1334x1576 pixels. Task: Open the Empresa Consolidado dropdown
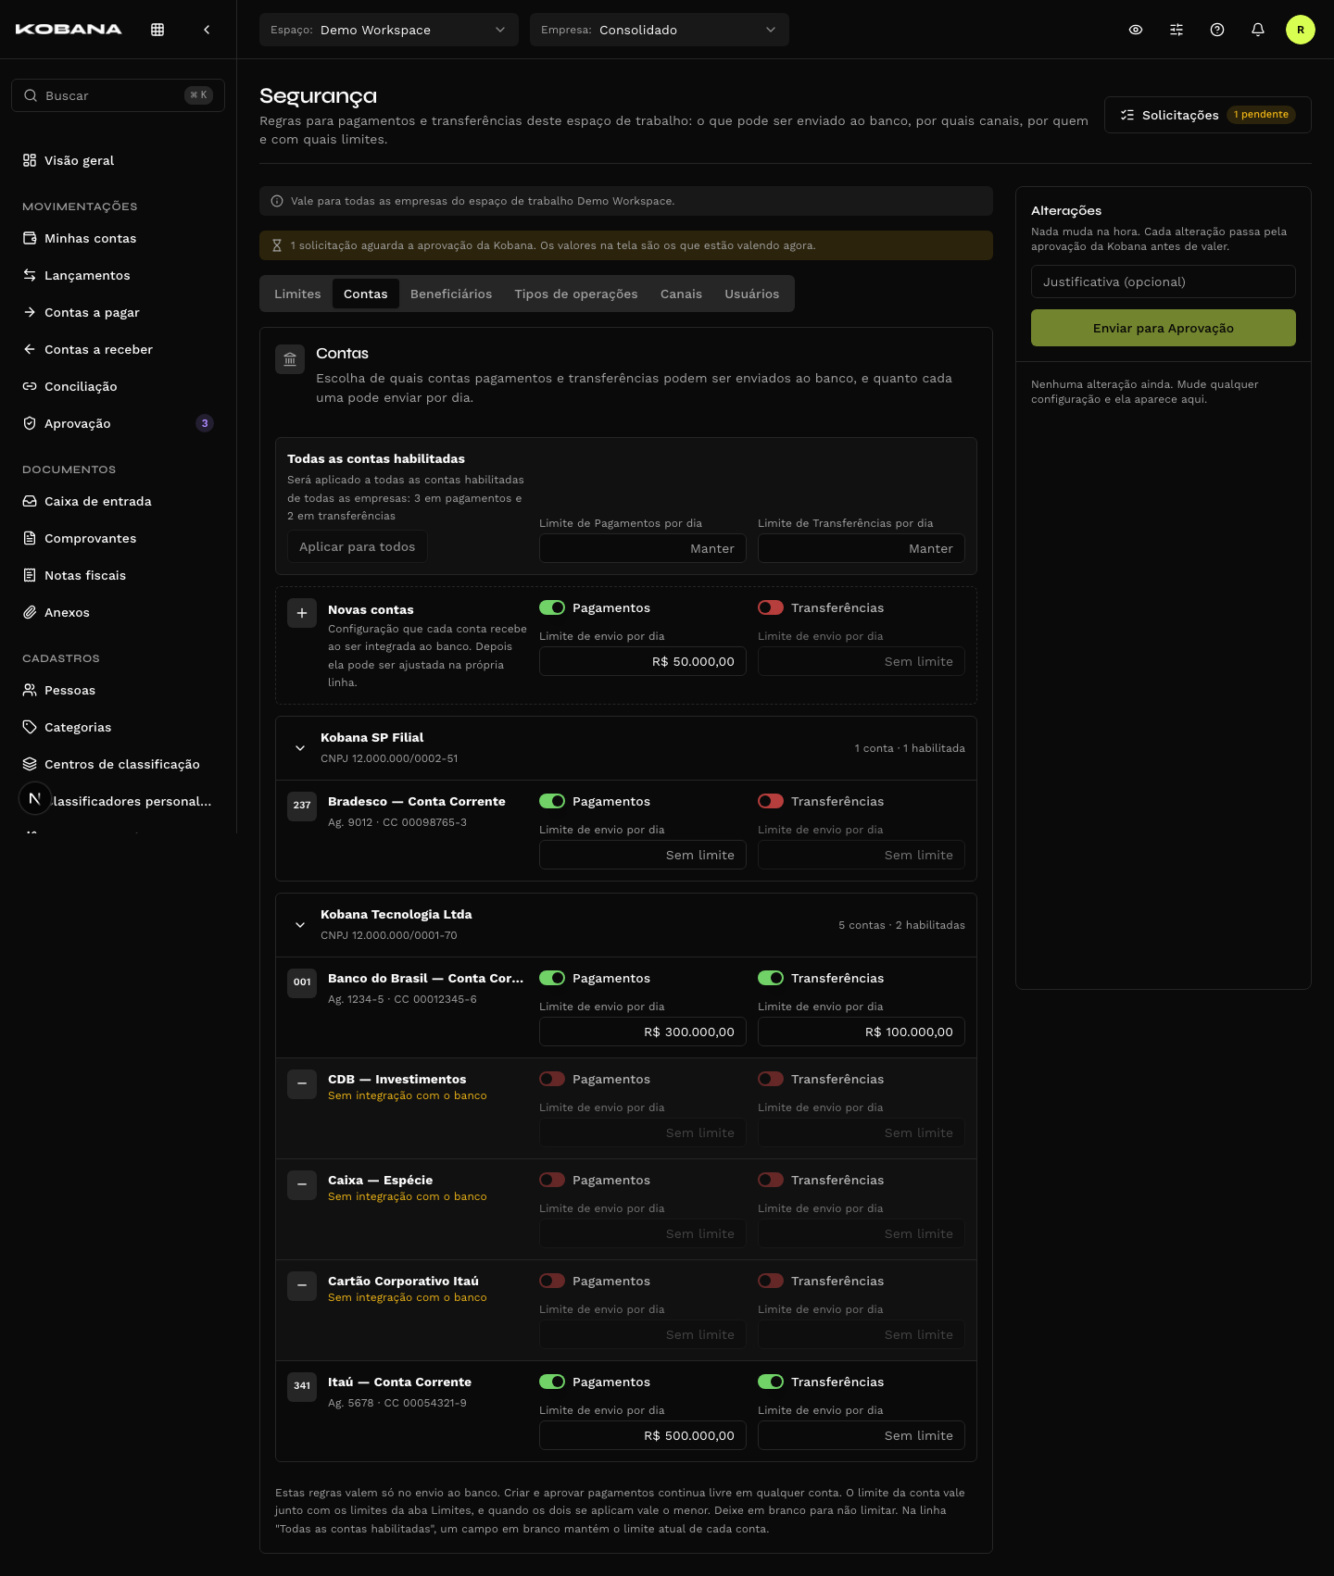tap(660, 30)
